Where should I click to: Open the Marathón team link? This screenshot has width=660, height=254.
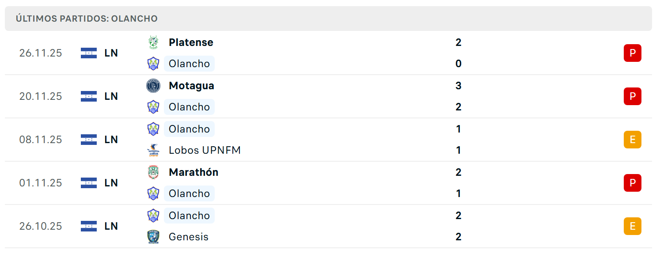[193, 172]
